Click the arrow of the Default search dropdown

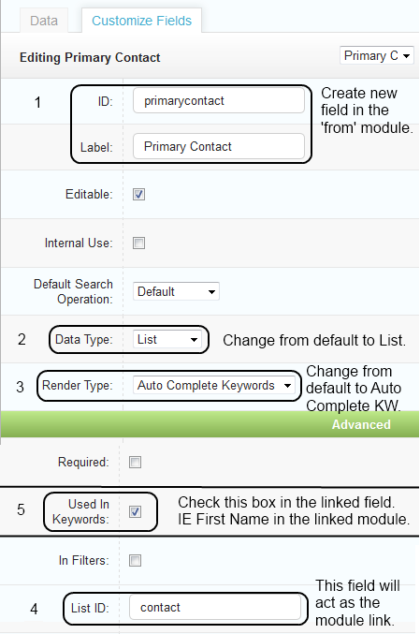pyautogui.click(x=211, y=292)
